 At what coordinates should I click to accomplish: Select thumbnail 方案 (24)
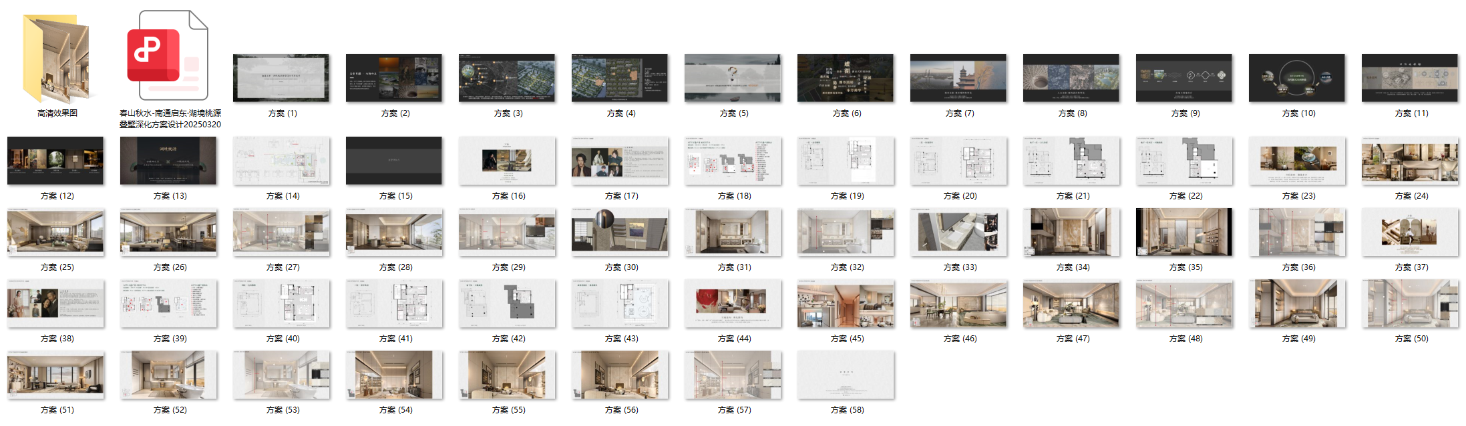[x=1410, y=161]
